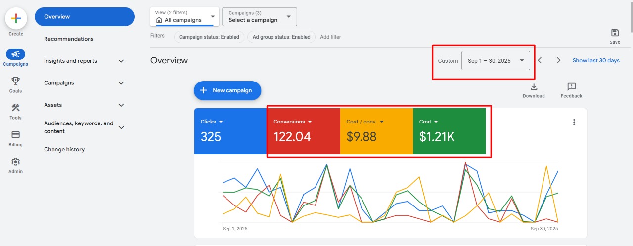Screen dimensions: 633x246
Task: Go to next date range arrow
Action: point(558,60)
